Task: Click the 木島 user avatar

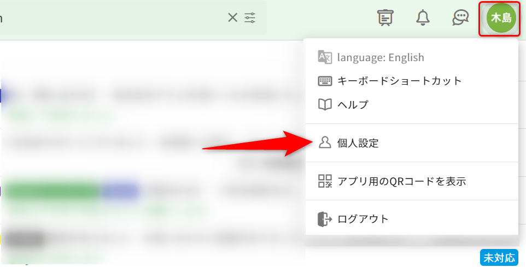Action: coord(501,18)
